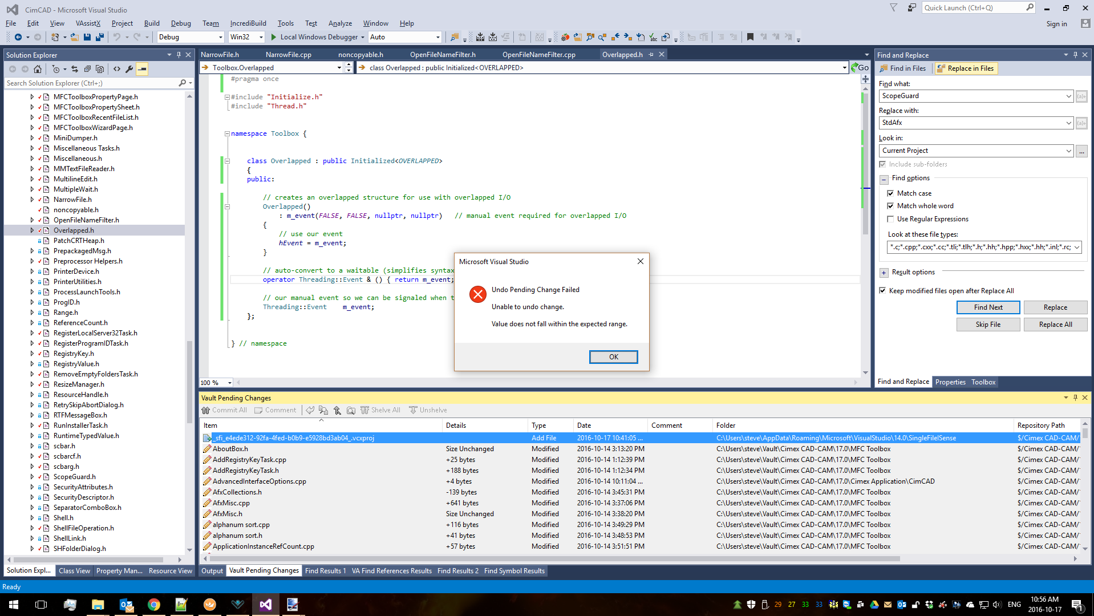Click Solution Explorer Collapse All icon
Image resolution: width=1094 pixels, height=616 pixels.
(x=87, y=69)
